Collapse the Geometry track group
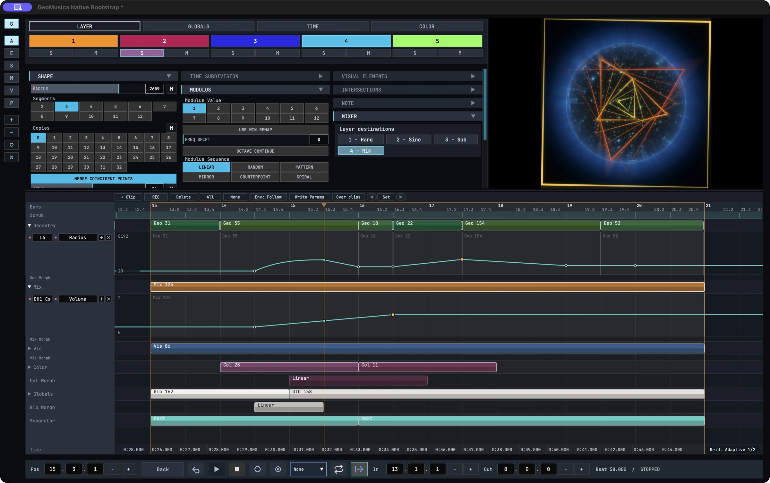 point(30,226)
